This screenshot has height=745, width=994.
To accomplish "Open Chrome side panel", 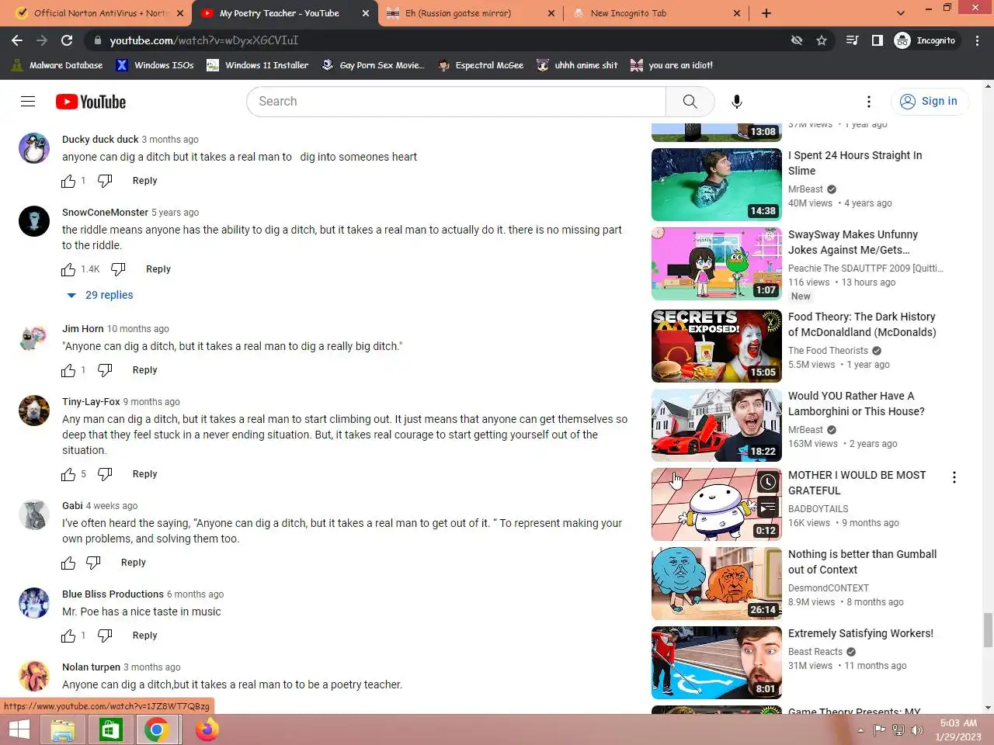I will [x=878, y=40].
